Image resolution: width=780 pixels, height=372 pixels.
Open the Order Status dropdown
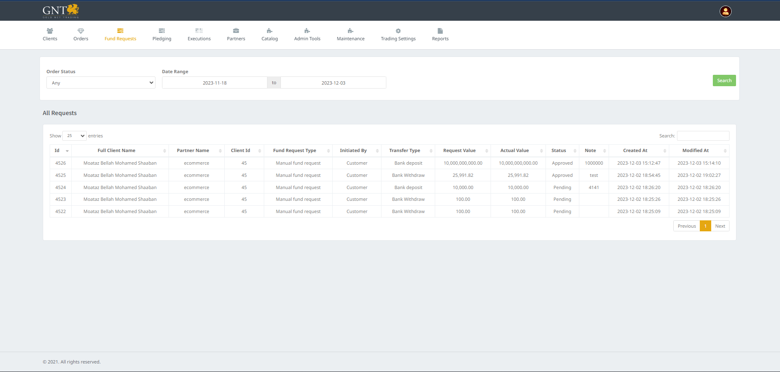(x=101, y=83)
